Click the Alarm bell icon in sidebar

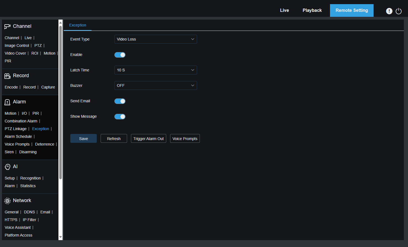click(7, 102)
